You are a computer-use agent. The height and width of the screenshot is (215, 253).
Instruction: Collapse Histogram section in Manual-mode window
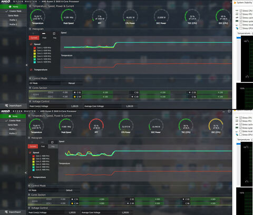click(x=30, y=29)
